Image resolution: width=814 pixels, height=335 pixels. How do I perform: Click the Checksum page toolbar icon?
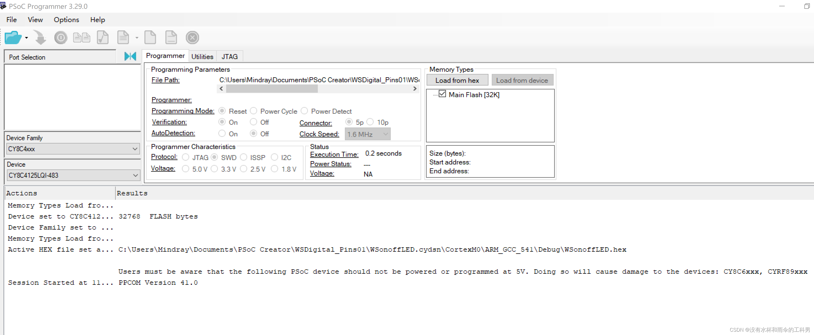coord(103,38)
